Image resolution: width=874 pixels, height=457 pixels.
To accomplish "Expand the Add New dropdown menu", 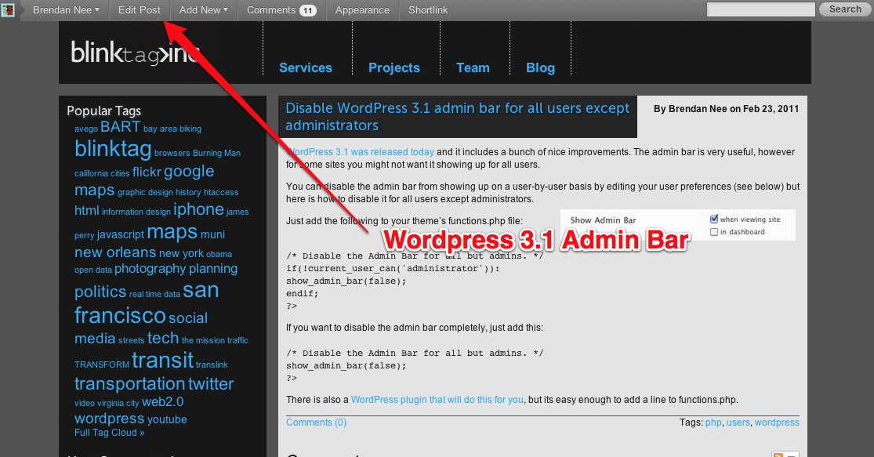I will (x=204, y=10).
